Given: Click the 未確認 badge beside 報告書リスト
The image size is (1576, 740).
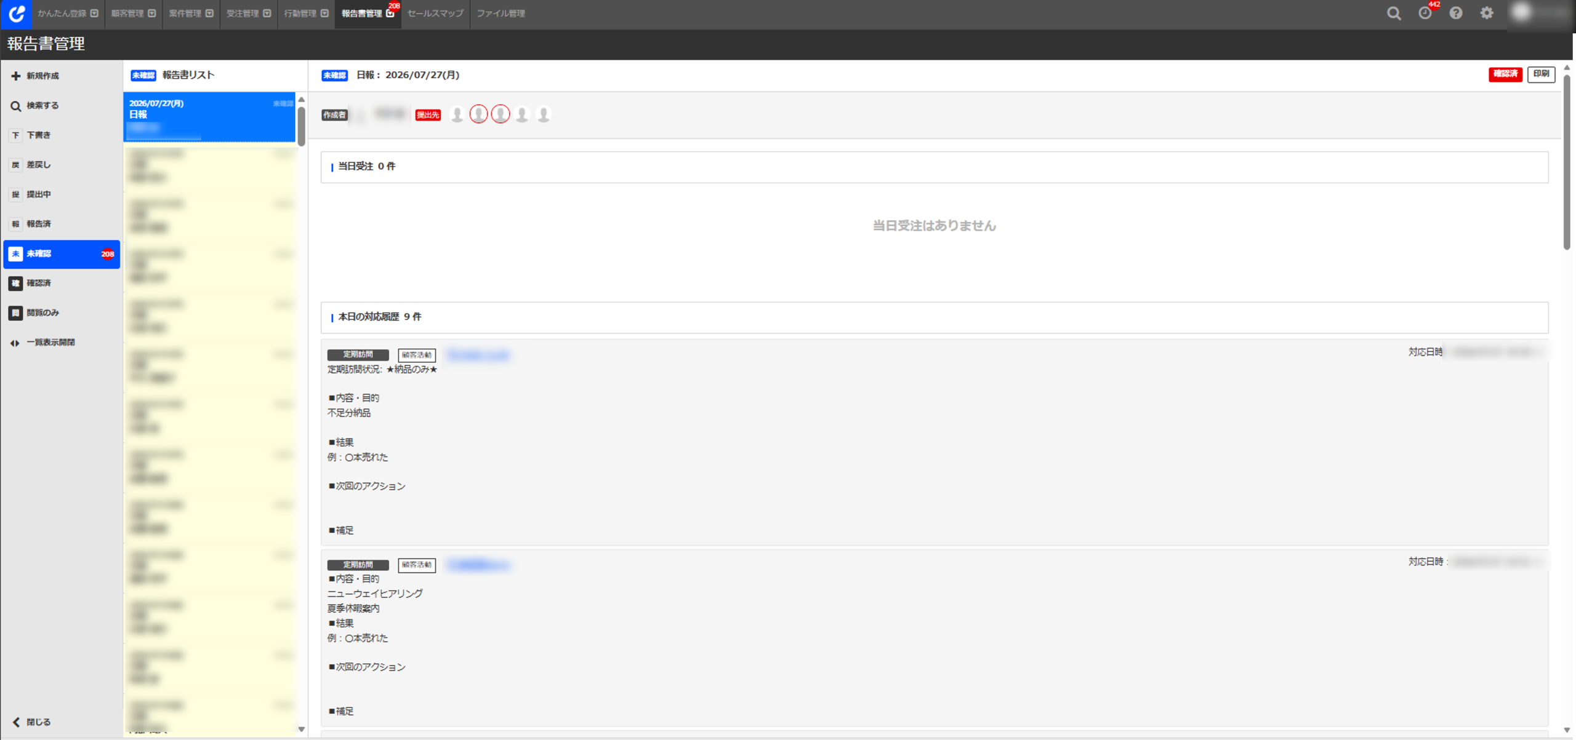Looking at the screenshot, I should [x=143, y=75].
